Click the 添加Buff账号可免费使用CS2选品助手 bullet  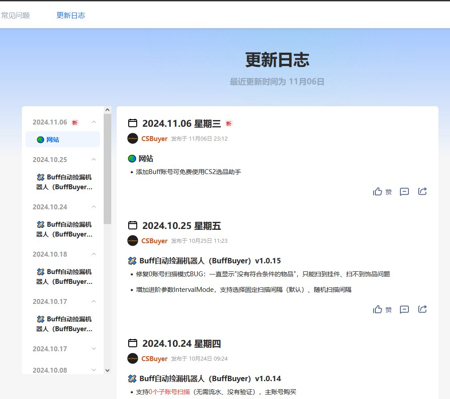pos(189,172)
